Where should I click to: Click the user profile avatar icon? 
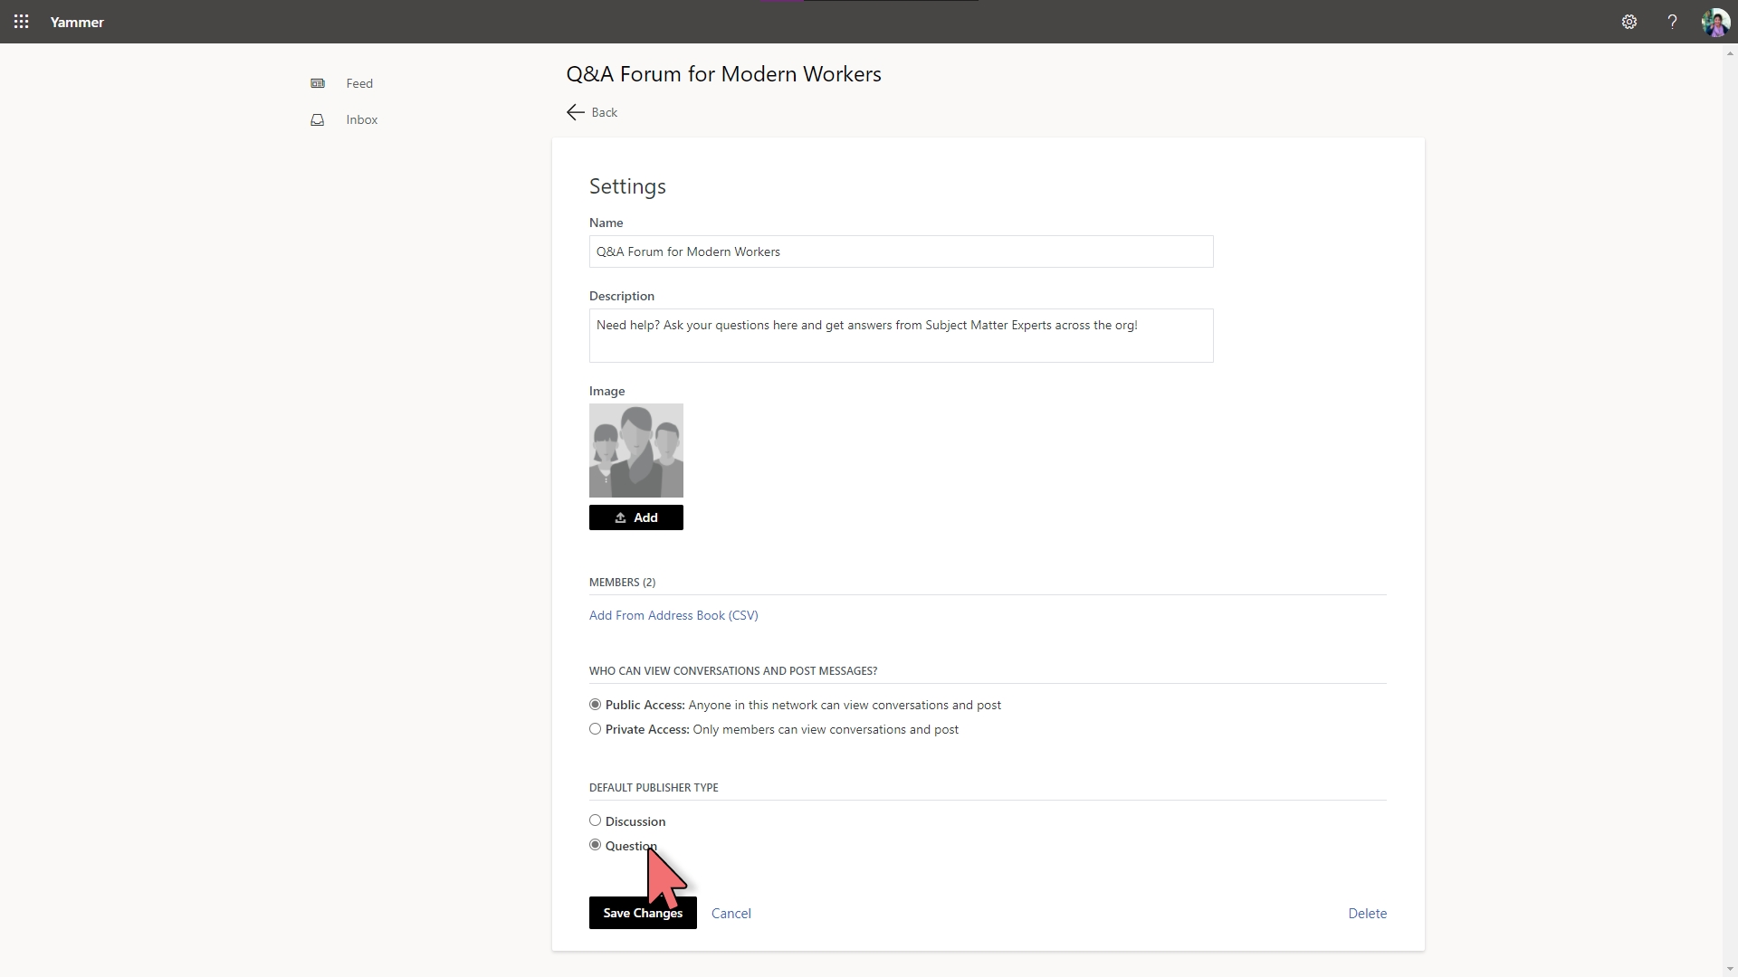pyautogui.click(x=1715, y=22)
